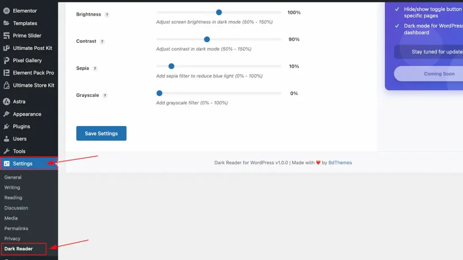Open the BdThemes footer link
Viewport: 463px width, 260px height.
[x=340, y=162]
